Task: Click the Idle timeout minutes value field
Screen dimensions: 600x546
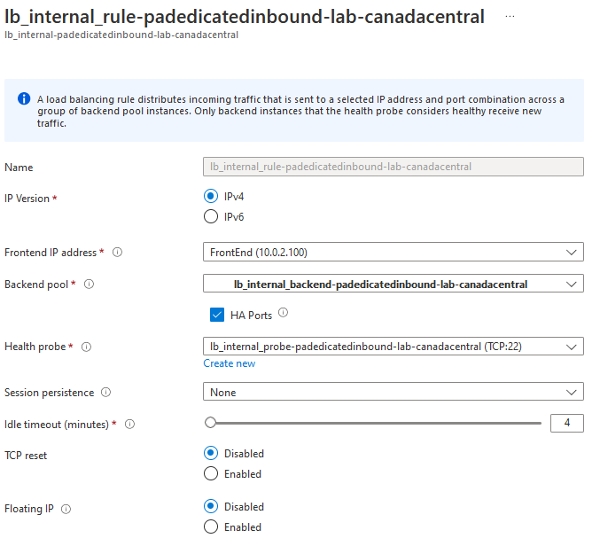Action: click(x=566, y=423)
